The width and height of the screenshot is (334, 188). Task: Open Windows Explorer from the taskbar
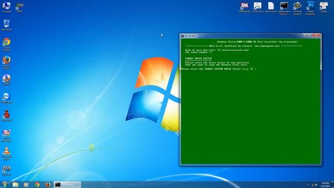tap(15, 184)
